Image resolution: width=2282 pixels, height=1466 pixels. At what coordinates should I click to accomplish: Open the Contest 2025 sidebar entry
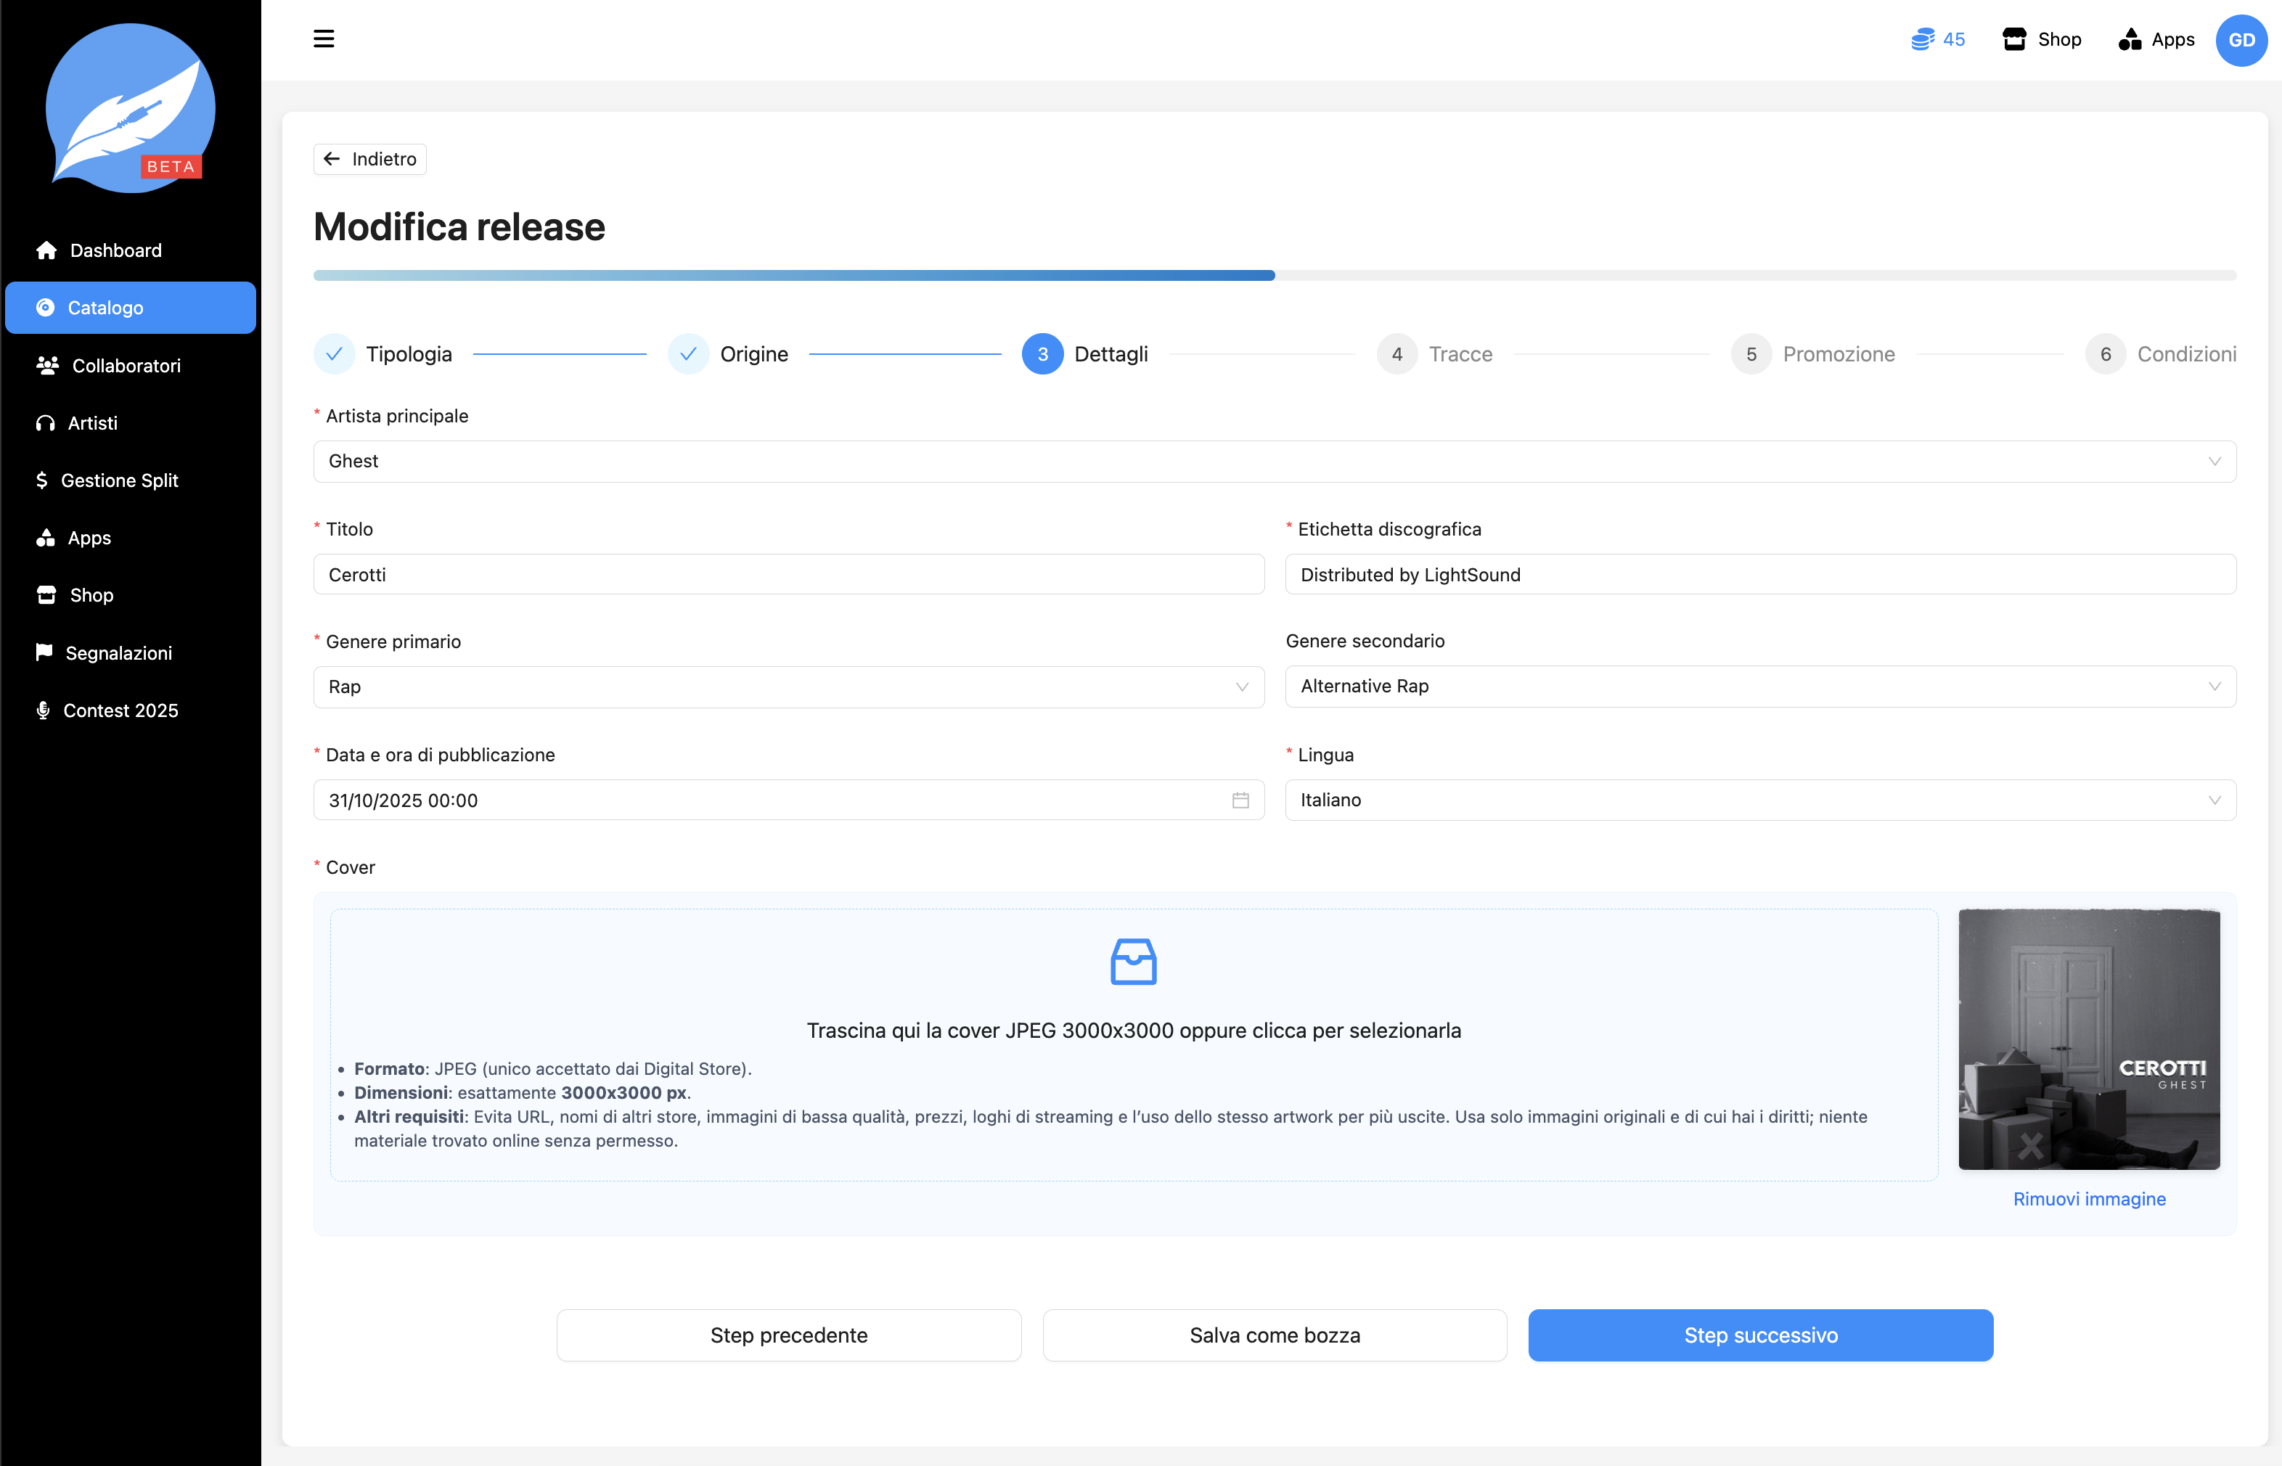pos(120,711)
